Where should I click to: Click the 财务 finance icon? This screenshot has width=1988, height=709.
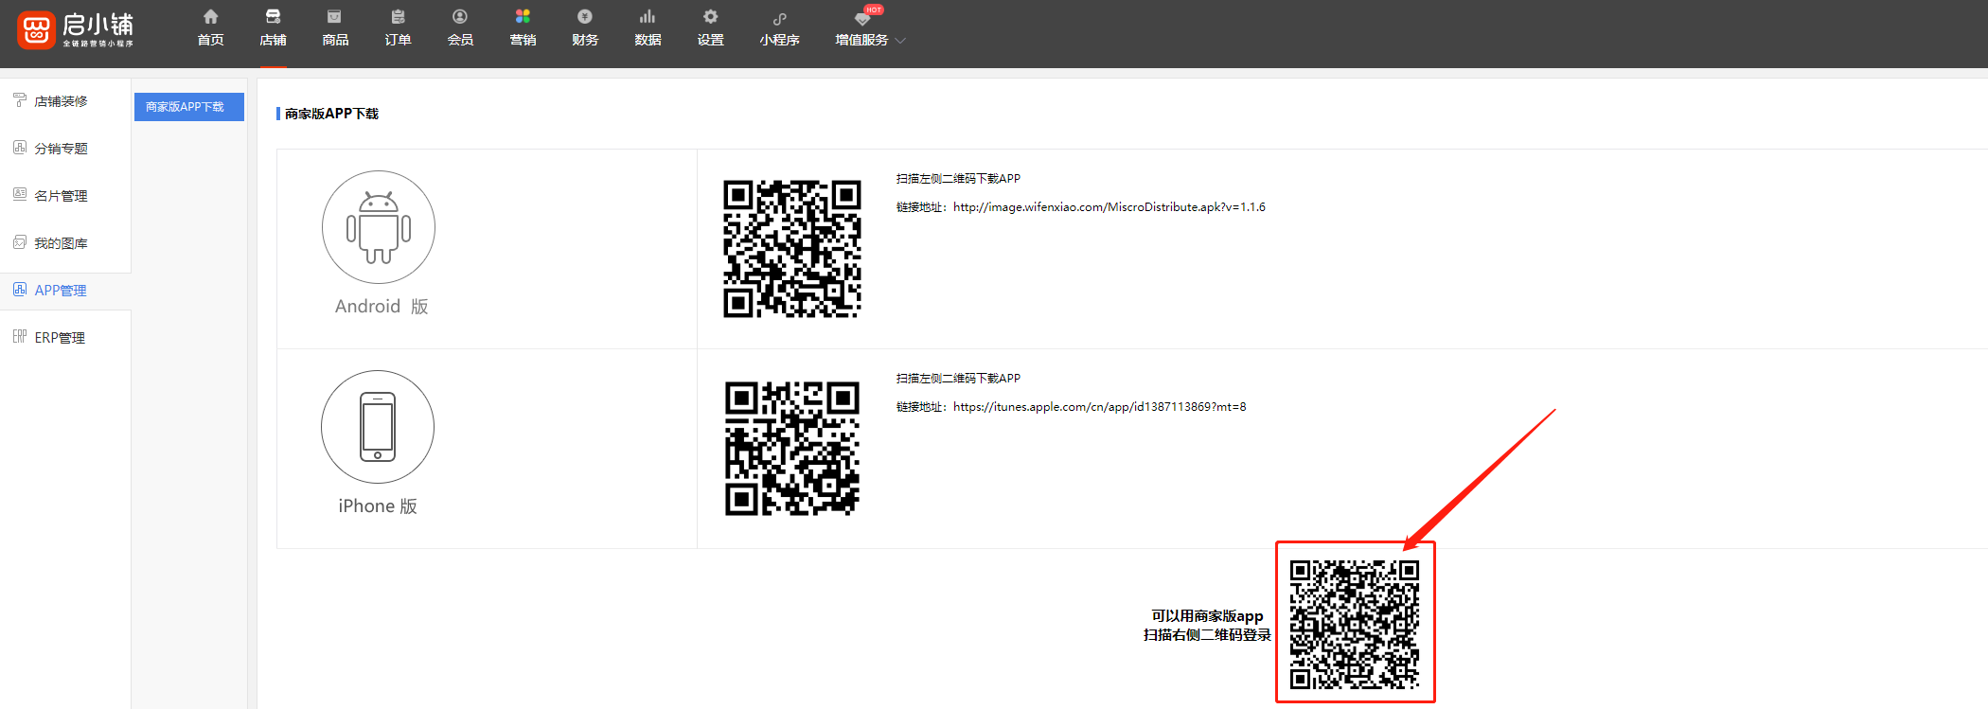pos(585,17)
